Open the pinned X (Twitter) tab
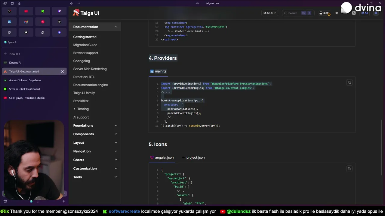This screenshot has height=216, width=385. point(9,11)
